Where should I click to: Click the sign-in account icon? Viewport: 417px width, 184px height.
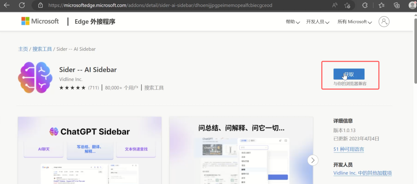tap(384, 22)
